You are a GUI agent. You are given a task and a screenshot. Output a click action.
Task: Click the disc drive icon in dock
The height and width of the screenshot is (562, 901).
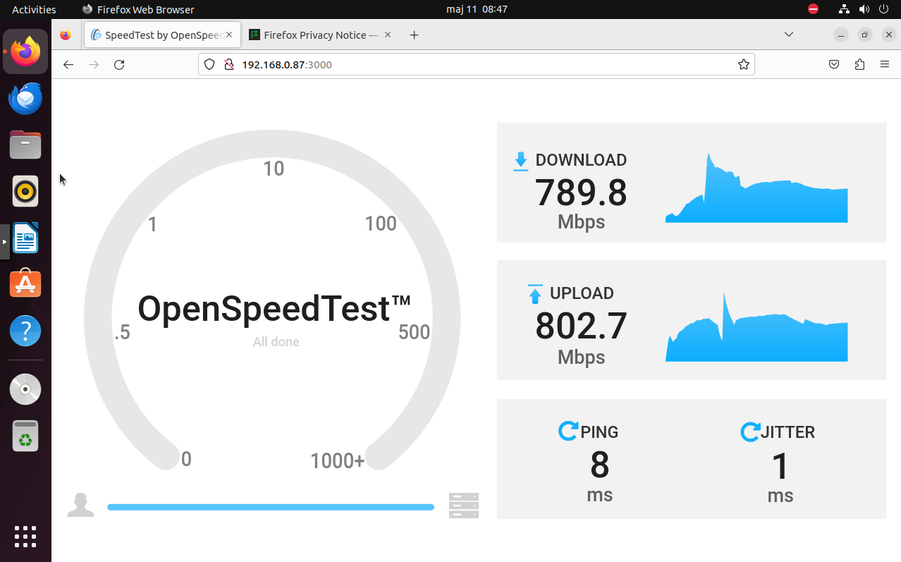[25, 389]
